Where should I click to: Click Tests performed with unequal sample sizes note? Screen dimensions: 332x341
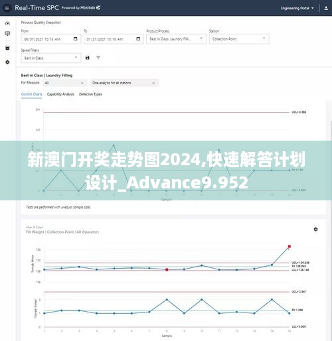tap(58, 207)
